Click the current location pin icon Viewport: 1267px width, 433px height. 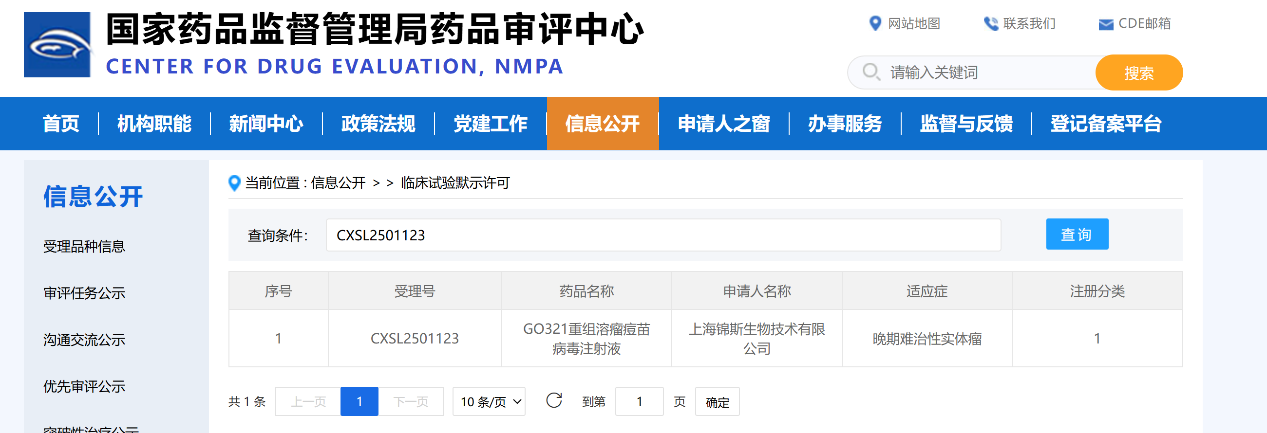coord(235,183)
